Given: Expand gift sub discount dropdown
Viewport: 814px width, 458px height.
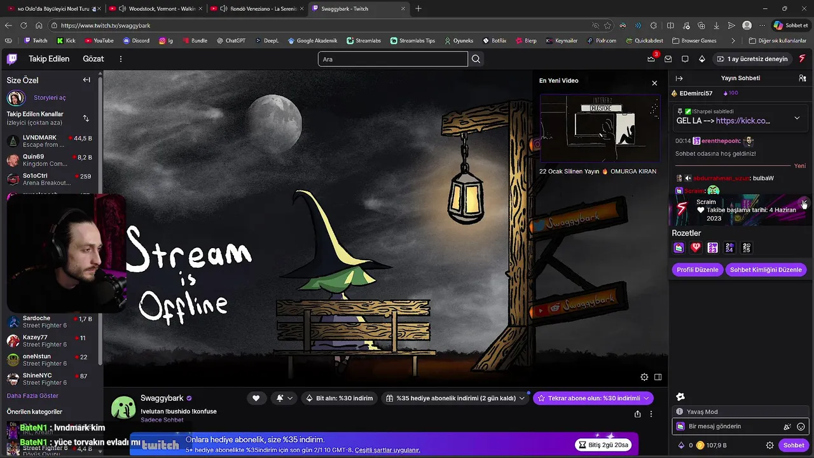Looking at the screenshot, I should (522, 398).
